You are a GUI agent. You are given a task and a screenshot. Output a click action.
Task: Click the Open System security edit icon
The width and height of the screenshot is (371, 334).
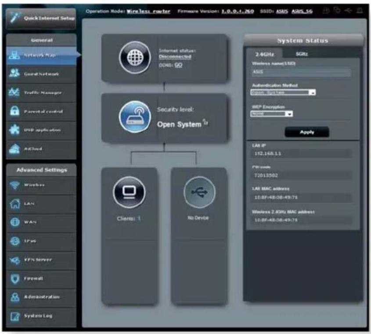point(205,122)
